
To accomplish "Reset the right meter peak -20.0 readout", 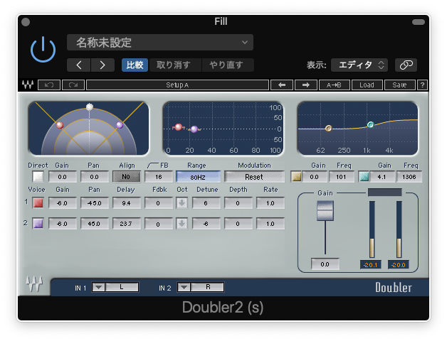I will click(x=399, y=265).
